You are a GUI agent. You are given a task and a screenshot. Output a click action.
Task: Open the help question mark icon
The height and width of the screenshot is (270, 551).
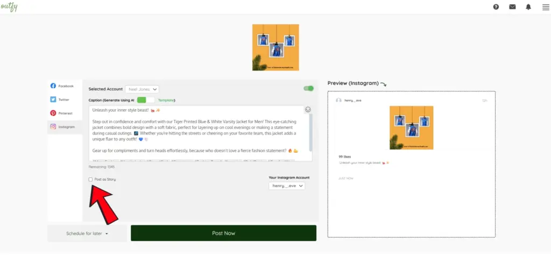coord(496,7)
